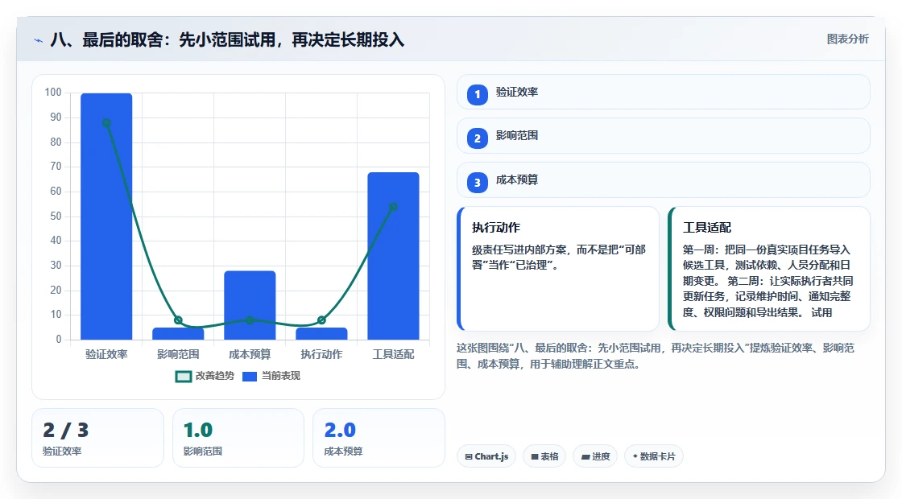The width and height of the screenshot is (902, 499).
Task: Click the 工具适配 x-axis label
Action: (x=394, y=354)
